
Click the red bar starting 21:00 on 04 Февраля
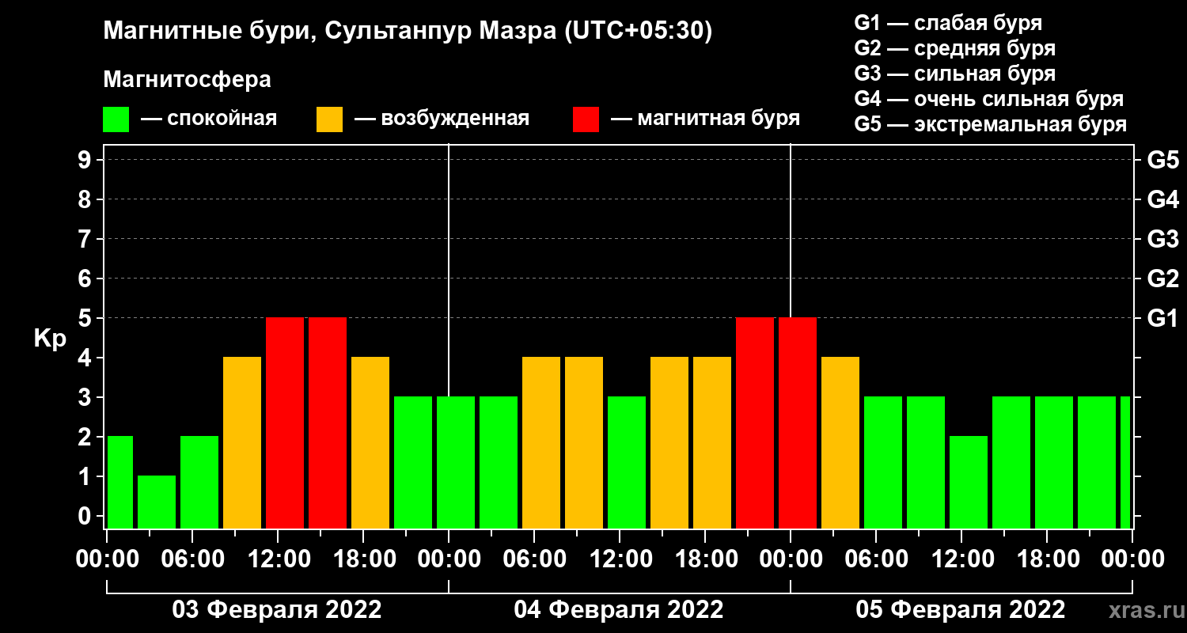(755, 423)
